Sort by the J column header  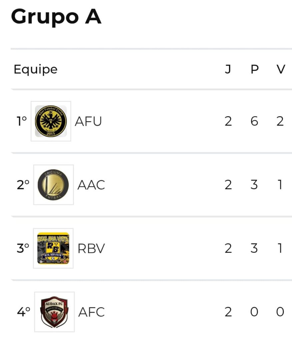228,69
